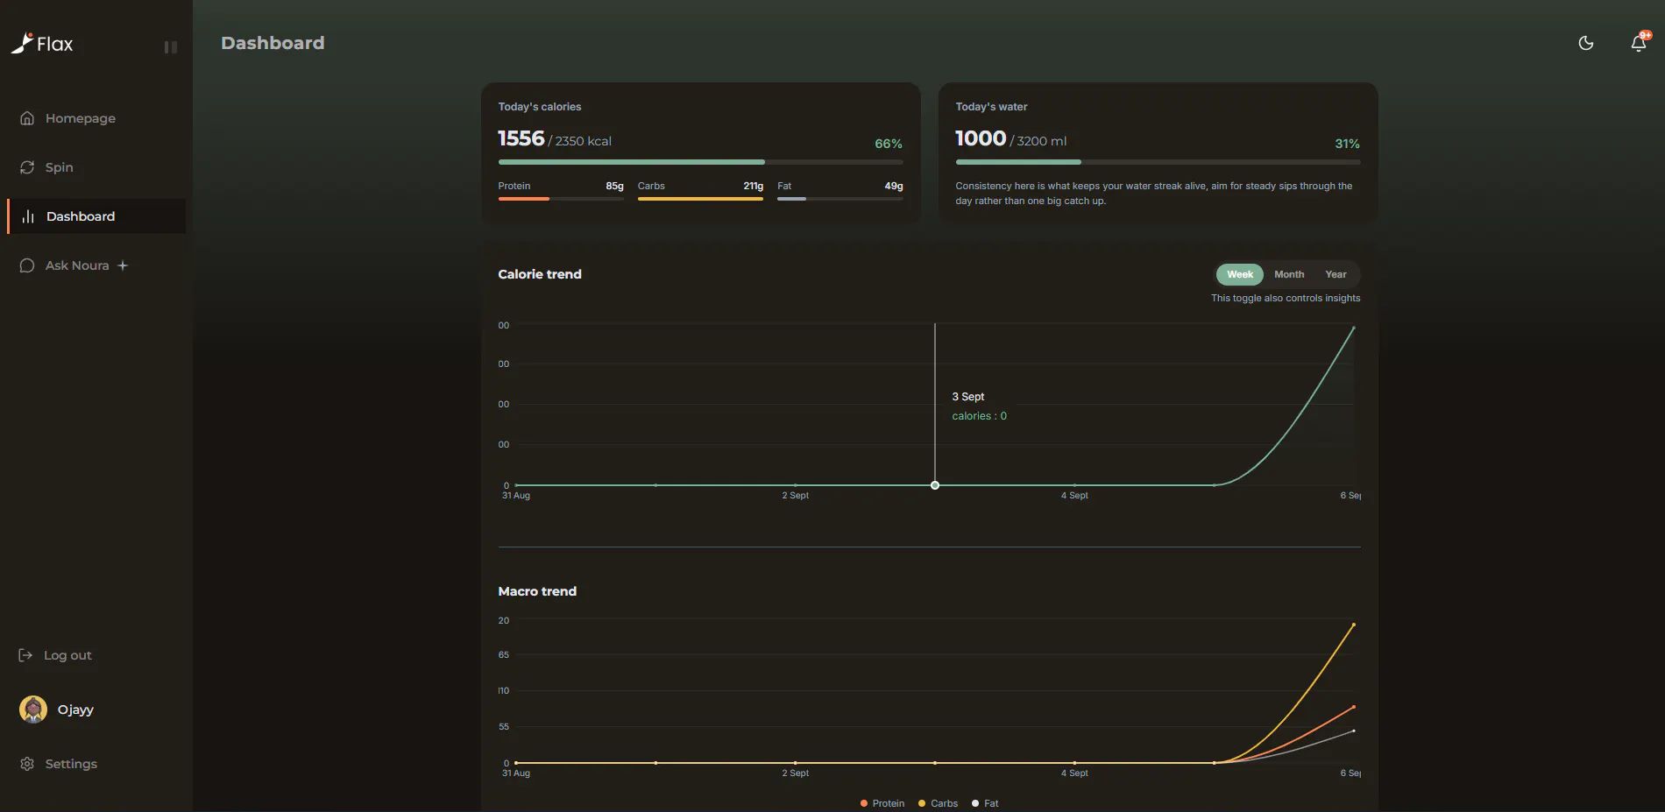
Task: Click the Ojayy username
Action: point(75,710)
